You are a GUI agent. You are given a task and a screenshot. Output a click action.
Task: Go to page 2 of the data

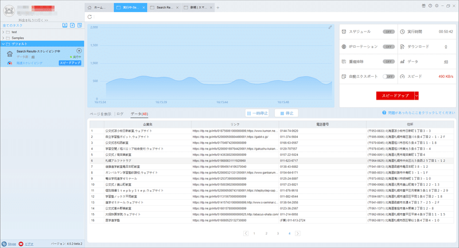pos(266,233)
